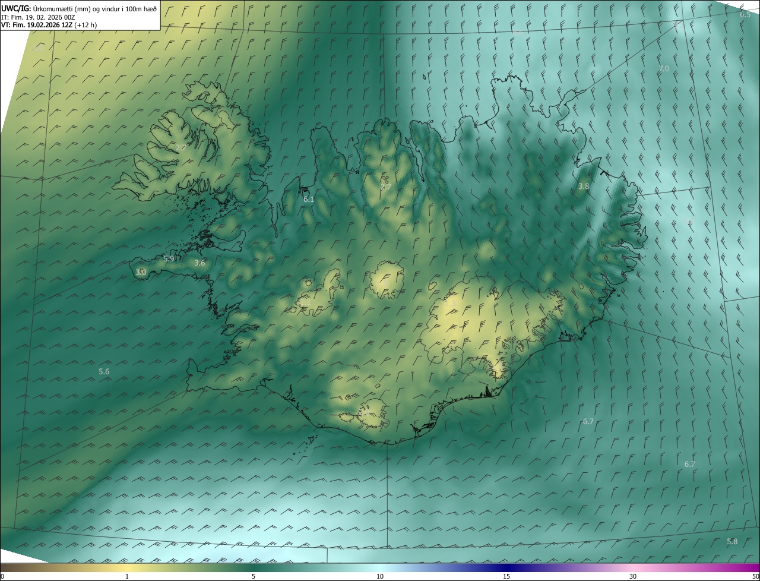Click the 7.0 value label on the map
Screen dimensions: 760x581
(664, 69)
